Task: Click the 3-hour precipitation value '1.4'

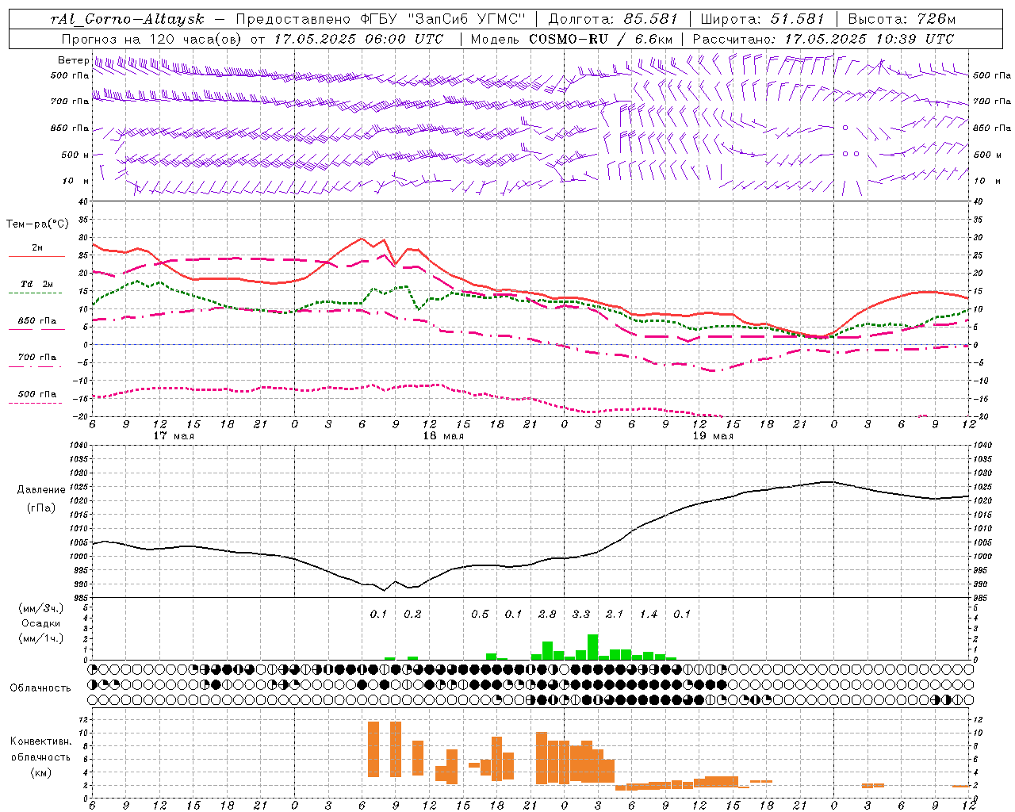Action: (x=649, y=614)
